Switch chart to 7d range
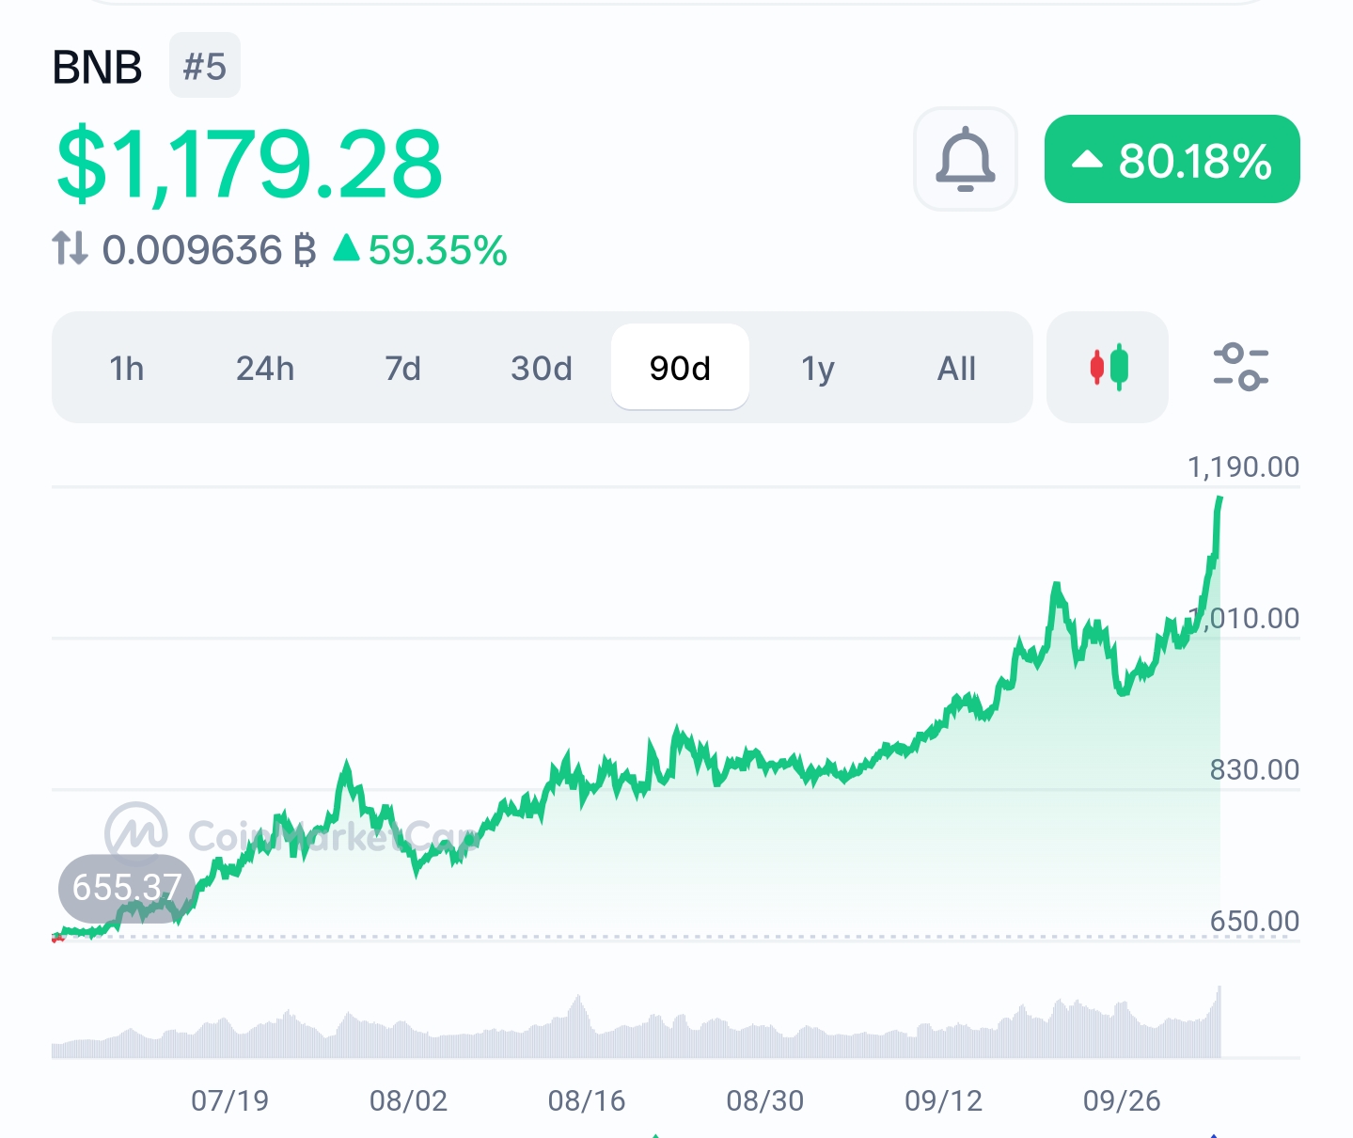1353x1138 pixels. 403,368
